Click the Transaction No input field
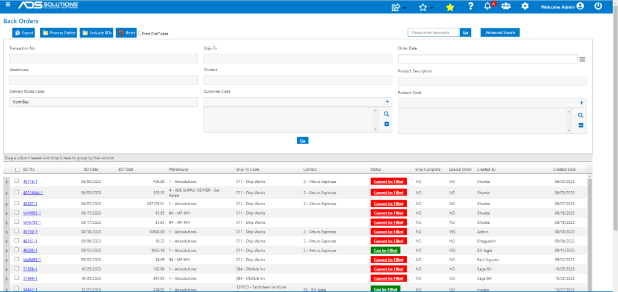Screen dimensions: 618x292 tap(104, 59)
